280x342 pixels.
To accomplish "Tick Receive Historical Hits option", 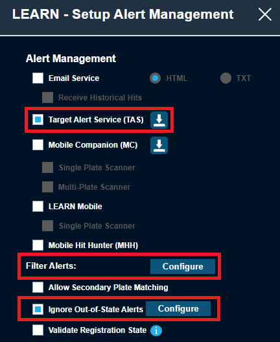I will click(x=47, y=98).
